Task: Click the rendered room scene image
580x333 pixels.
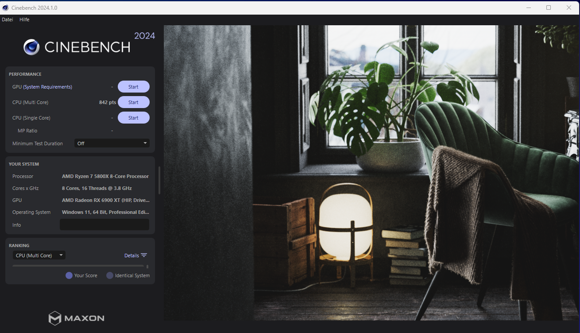Action: [x=372, y=173]
